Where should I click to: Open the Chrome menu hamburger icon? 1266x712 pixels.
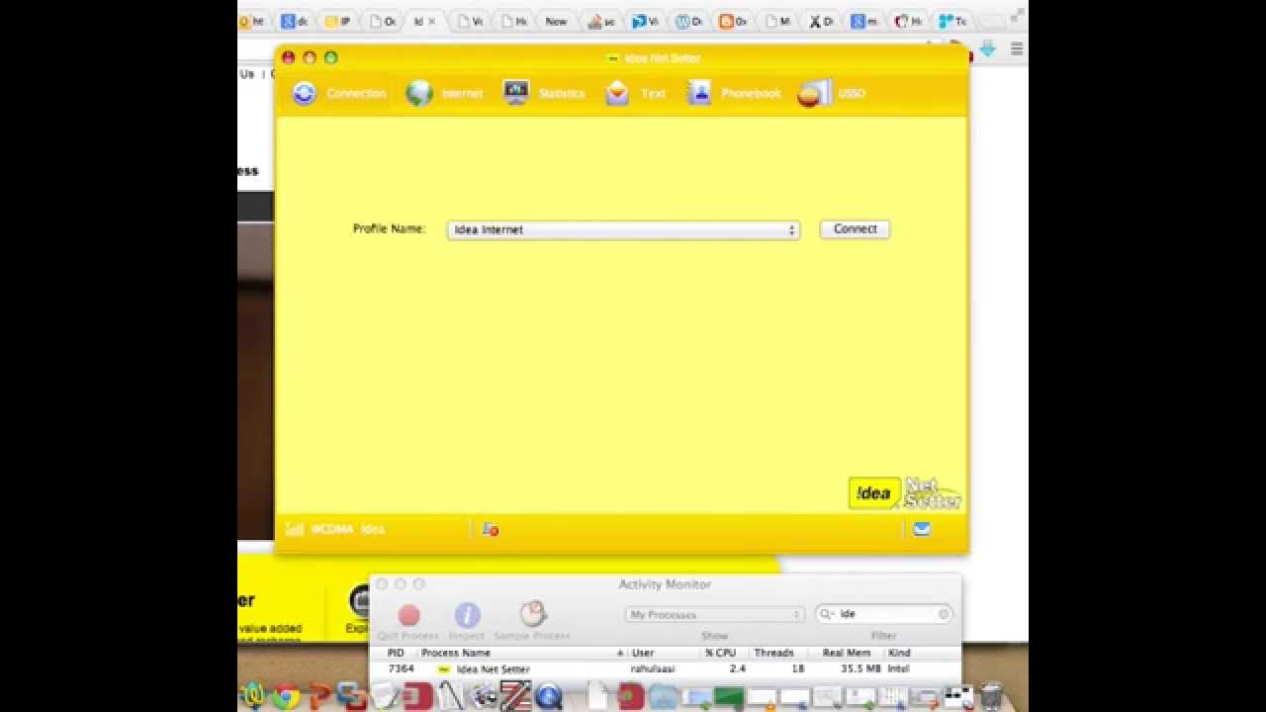(1016, 48)
